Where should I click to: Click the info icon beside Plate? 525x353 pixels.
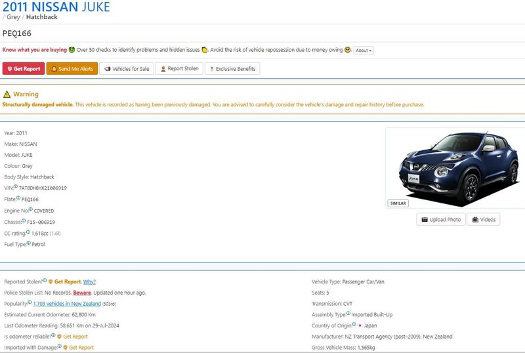(x=18, y=197)
